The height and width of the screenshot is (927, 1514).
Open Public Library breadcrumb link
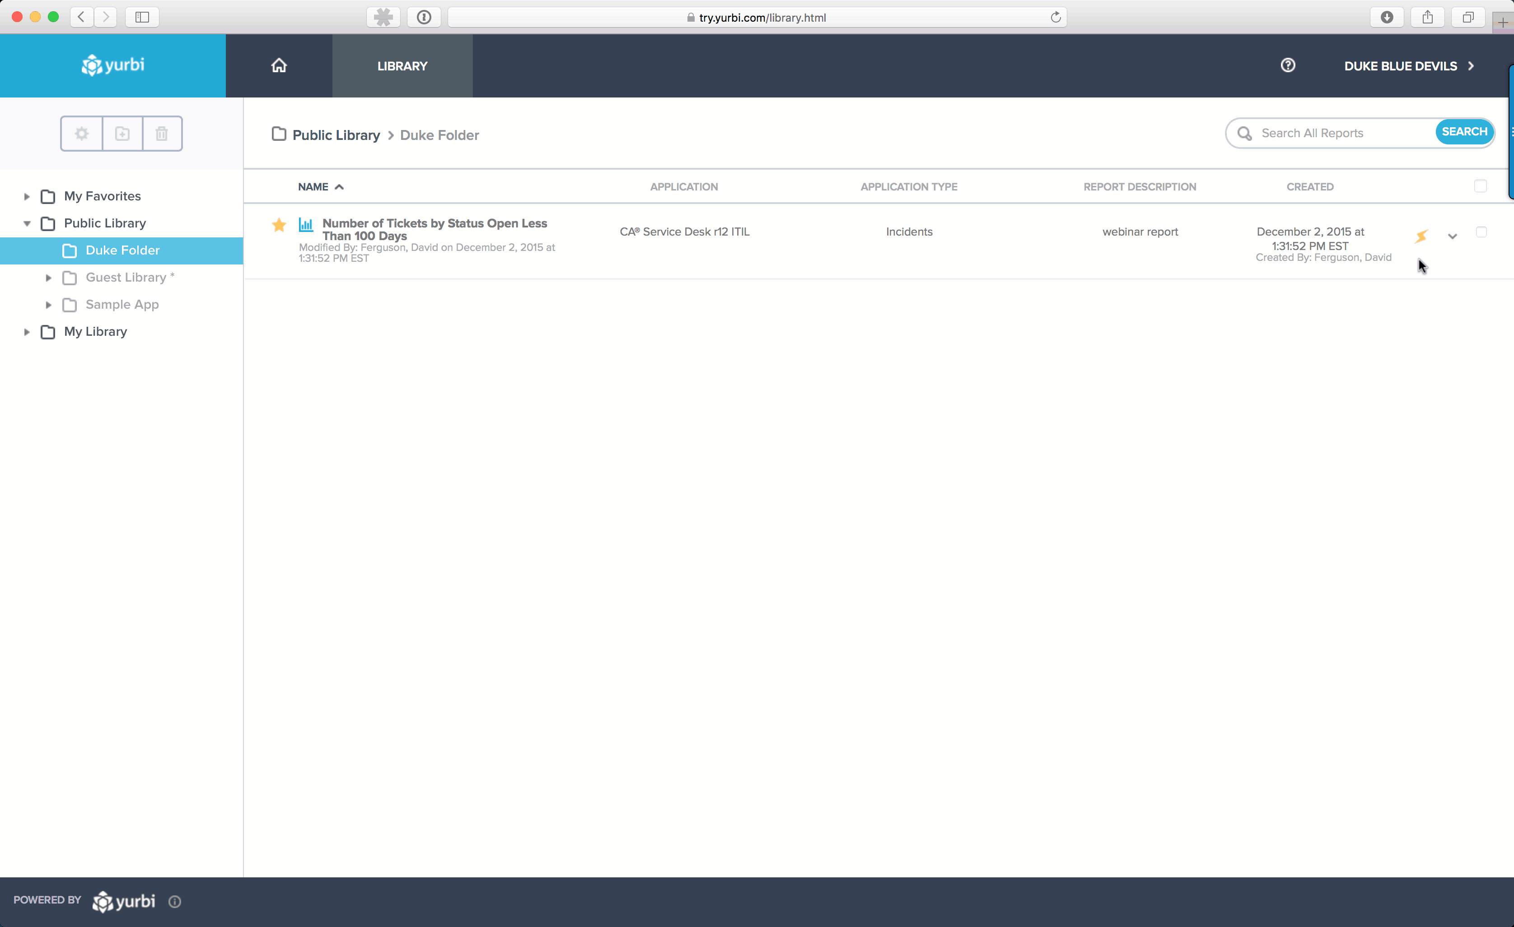pos(336,135)
